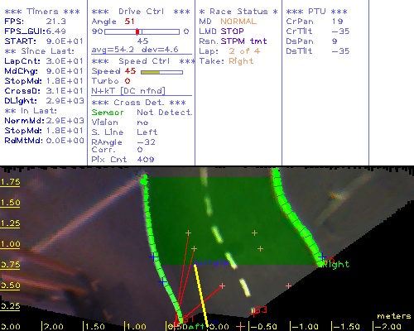Click the CrPan value 19

(x=338, y=22)
